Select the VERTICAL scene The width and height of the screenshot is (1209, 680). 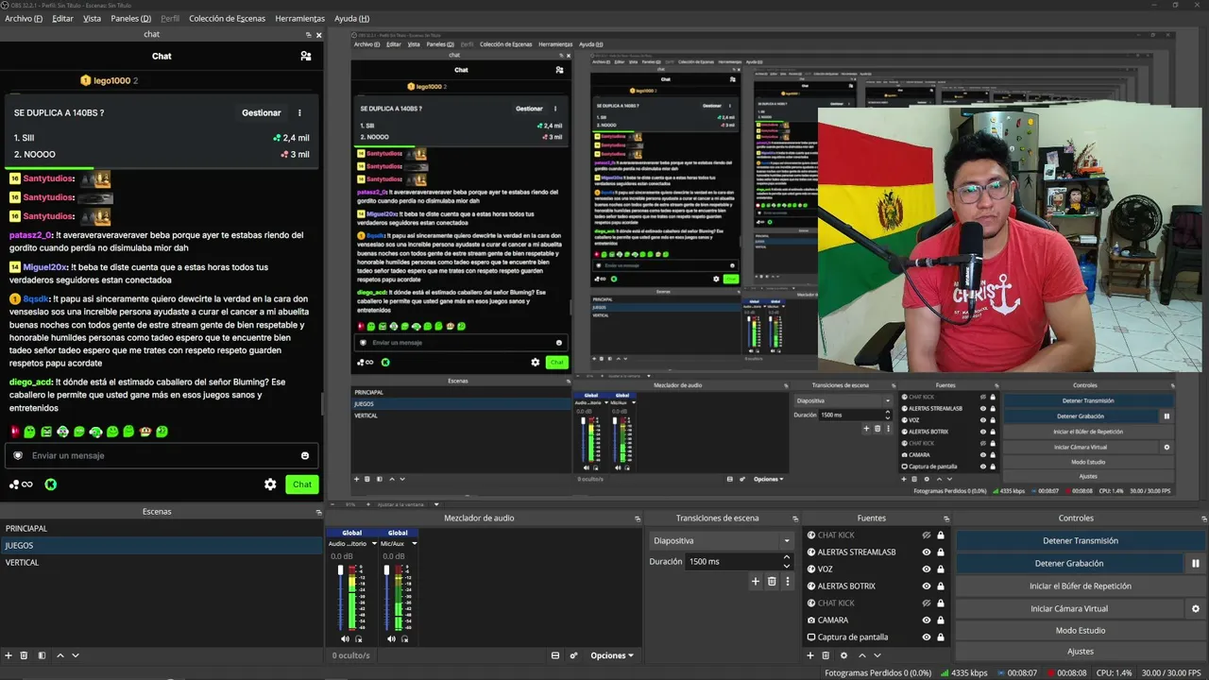click(x=162, y=562)
